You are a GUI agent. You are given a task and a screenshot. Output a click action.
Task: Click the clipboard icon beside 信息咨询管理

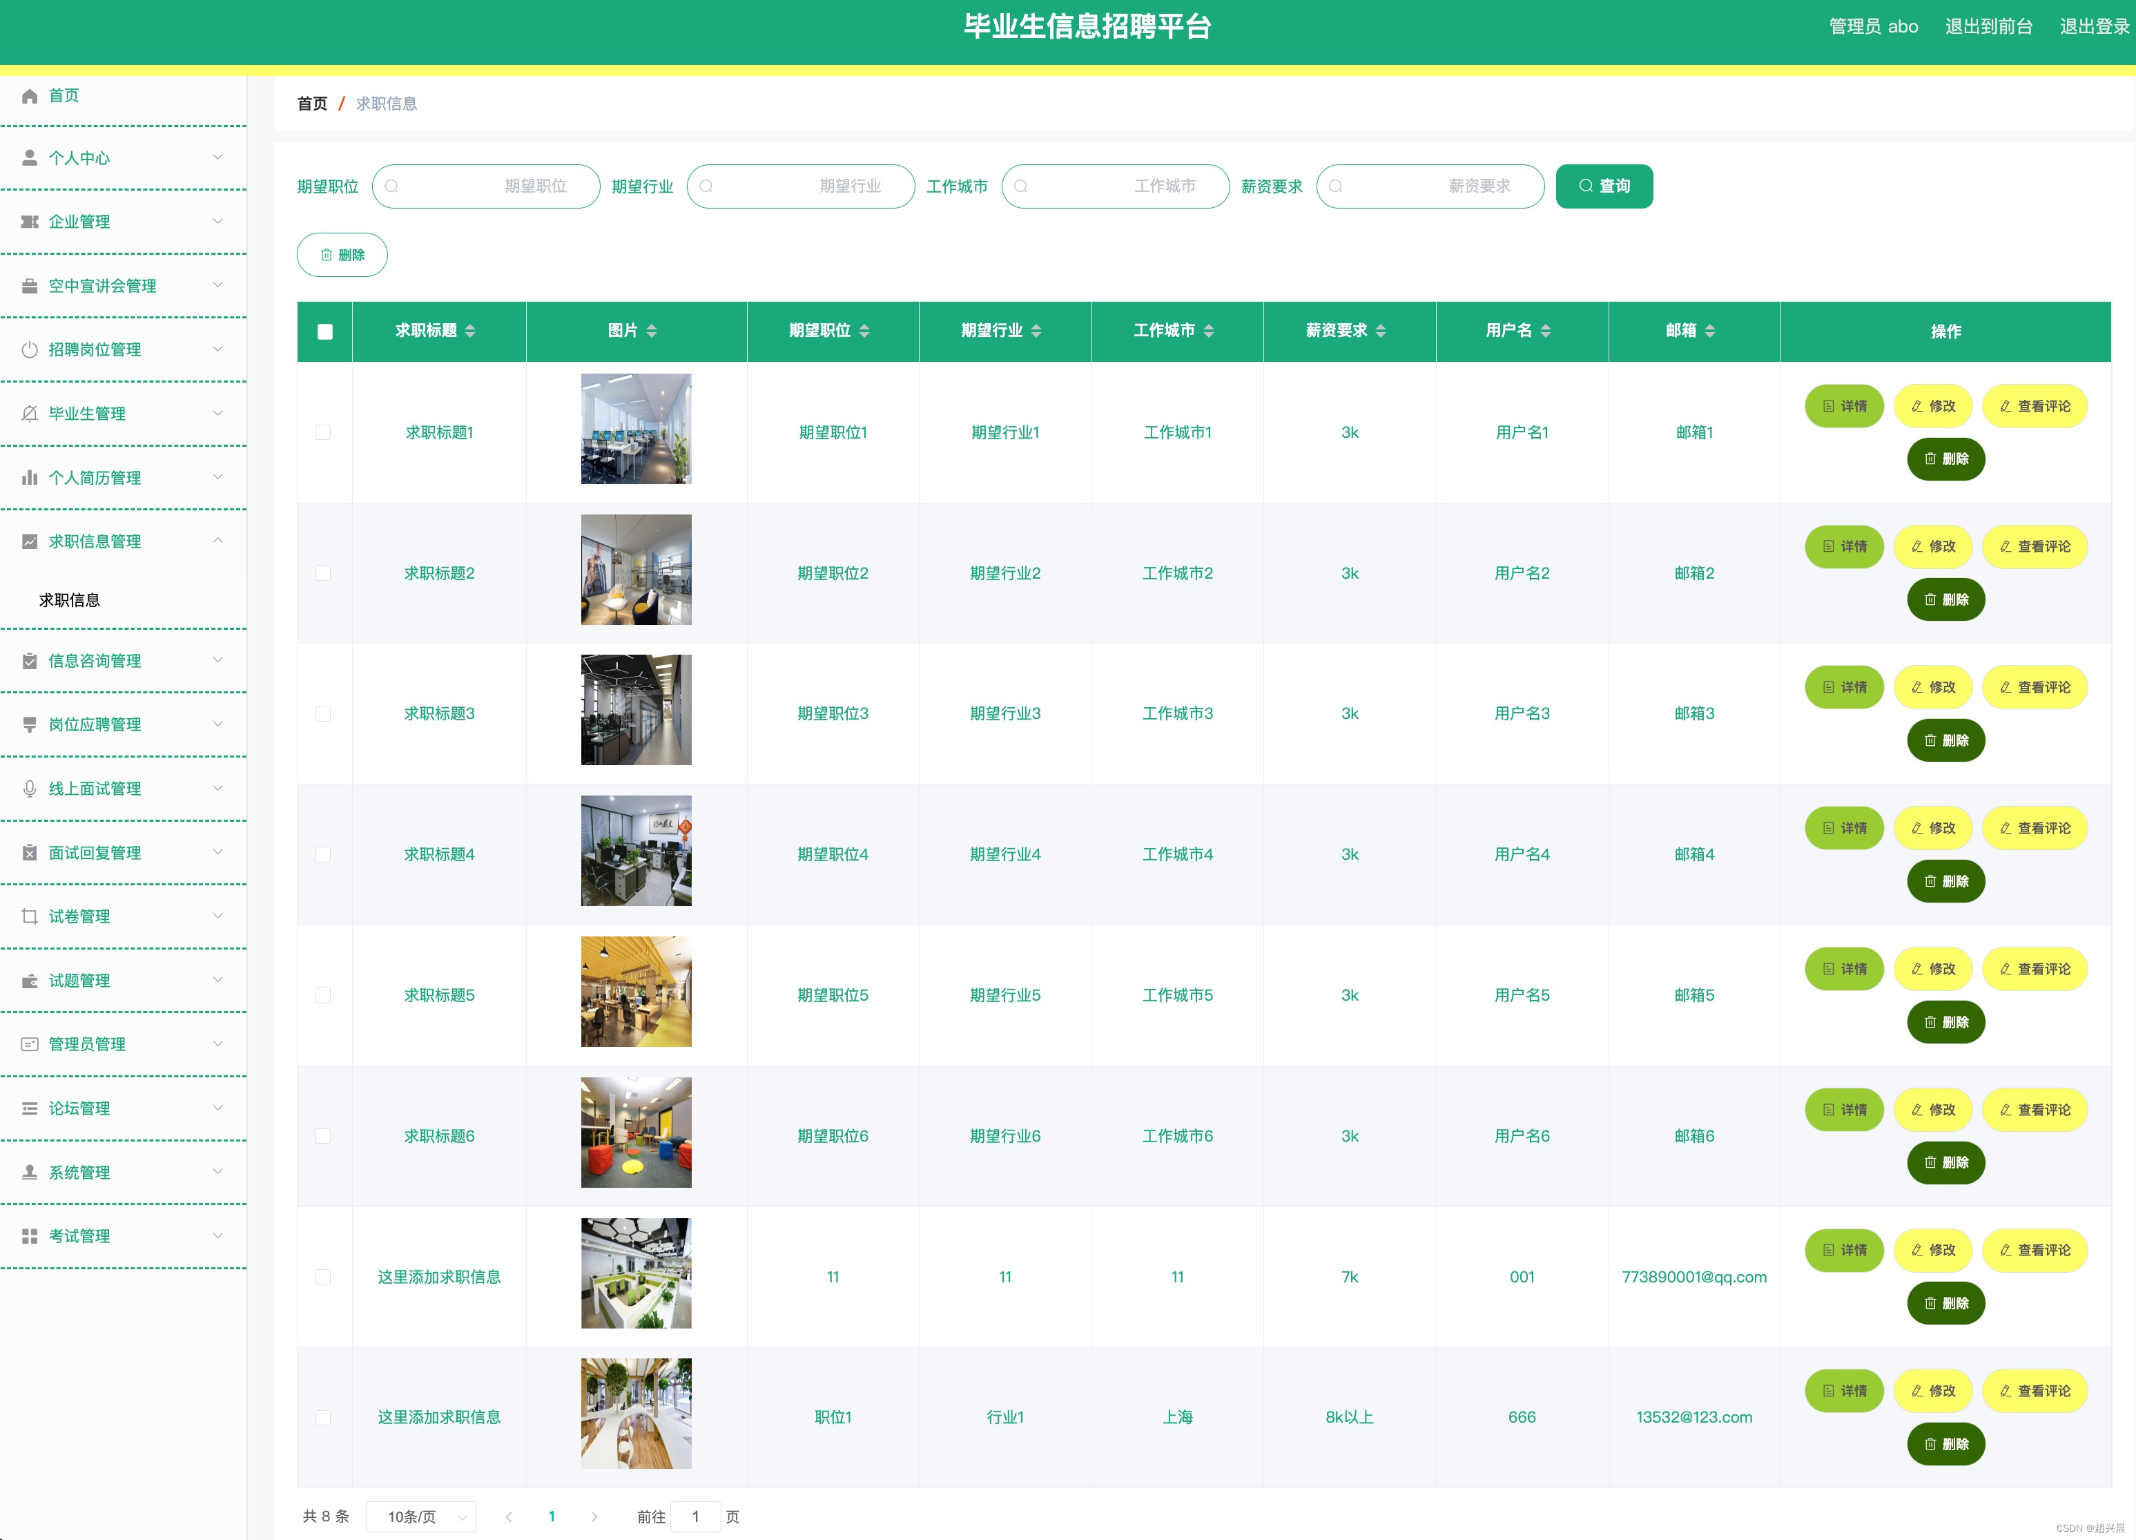coord(29,660)
